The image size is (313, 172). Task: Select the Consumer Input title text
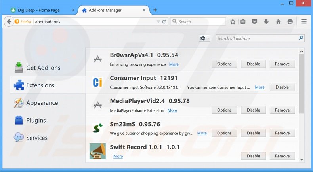pyautogui.click(x=133, y=78)
